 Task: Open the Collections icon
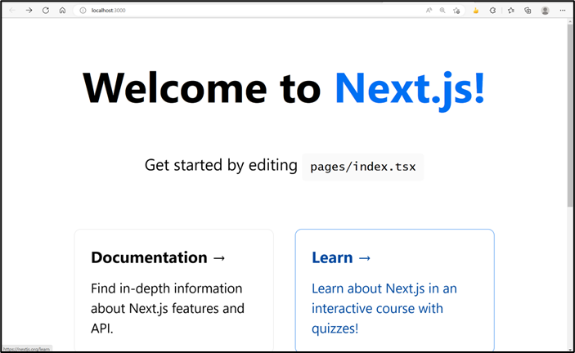[528, 11]
